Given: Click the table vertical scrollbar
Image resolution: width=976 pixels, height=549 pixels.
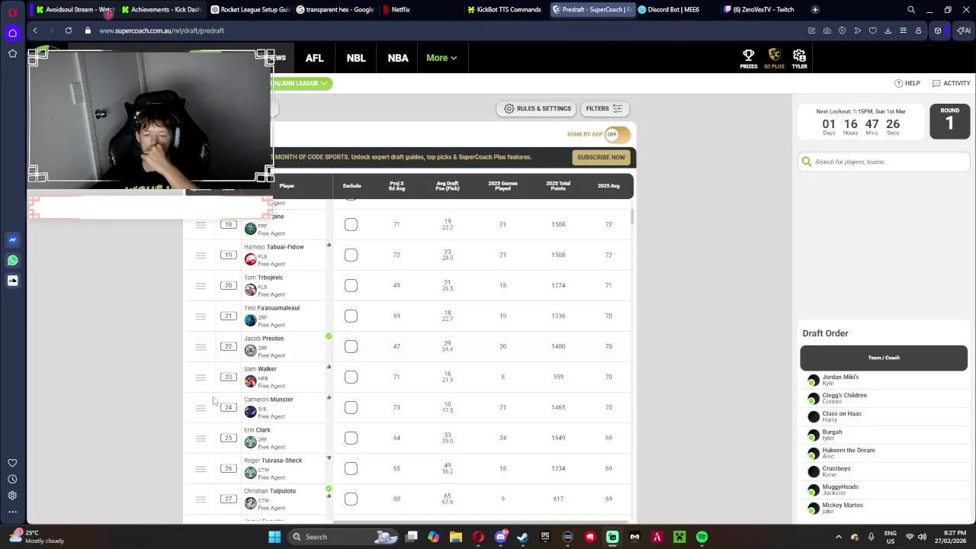Looking at the screenshot, I should tap(632, 217).
